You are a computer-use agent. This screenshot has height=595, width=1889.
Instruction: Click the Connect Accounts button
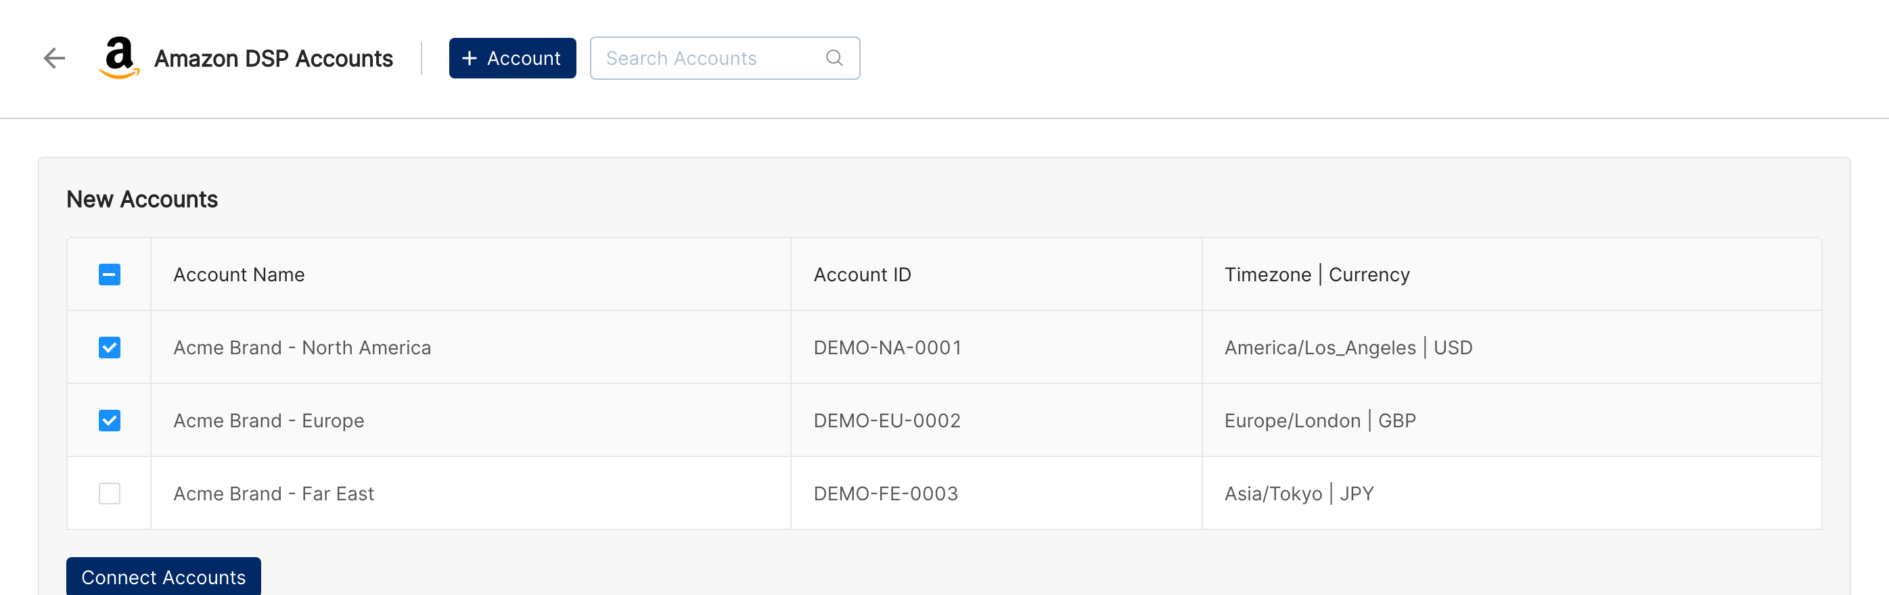pos(164,577)
